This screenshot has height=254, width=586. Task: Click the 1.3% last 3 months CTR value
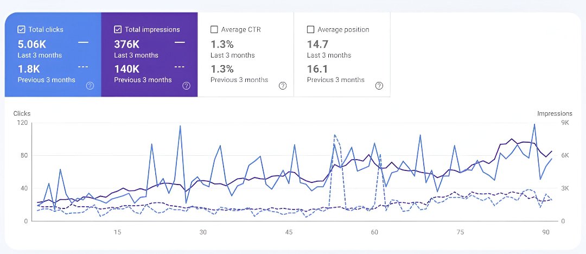pyautogui.click(x=222, y=44)
